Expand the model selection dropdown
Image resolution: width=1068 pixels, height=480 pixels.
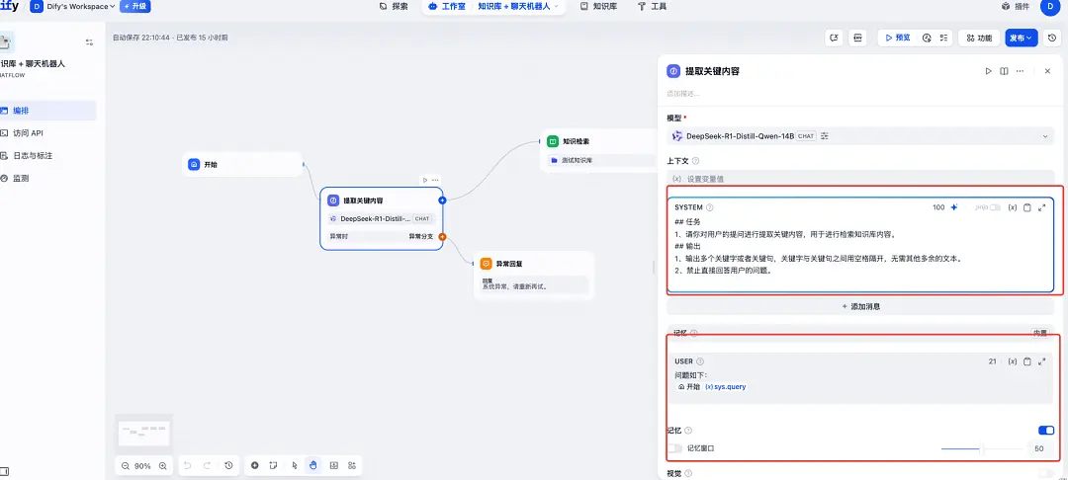861,136
